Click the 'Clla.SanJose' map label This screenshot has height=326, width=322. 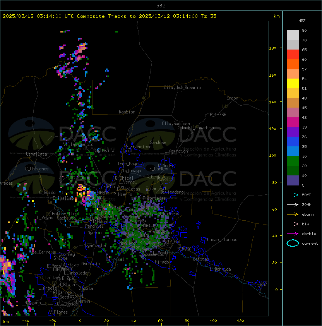point(176,124)
